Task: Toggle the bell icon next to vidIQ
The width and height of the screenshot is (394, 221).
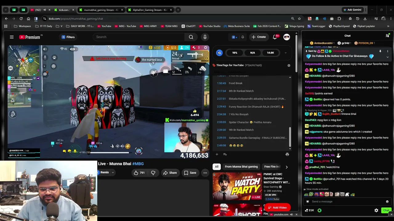Action: tap(243, 37)
